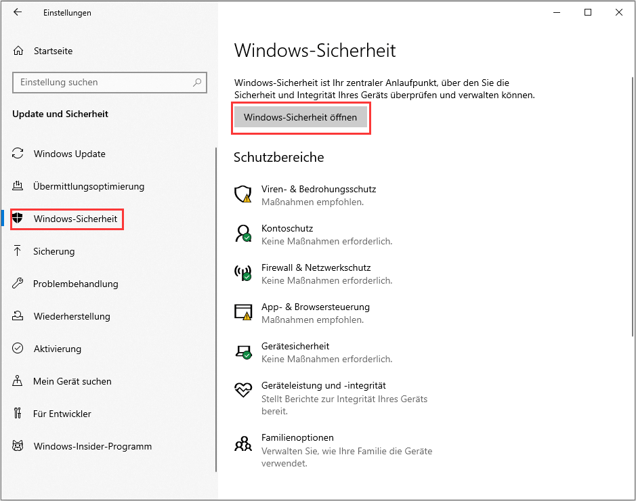Select the Kontoschutz icon

click(242, 234)
